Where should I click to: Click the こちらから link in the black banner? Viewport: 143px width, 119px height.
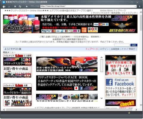coord(67,88)
